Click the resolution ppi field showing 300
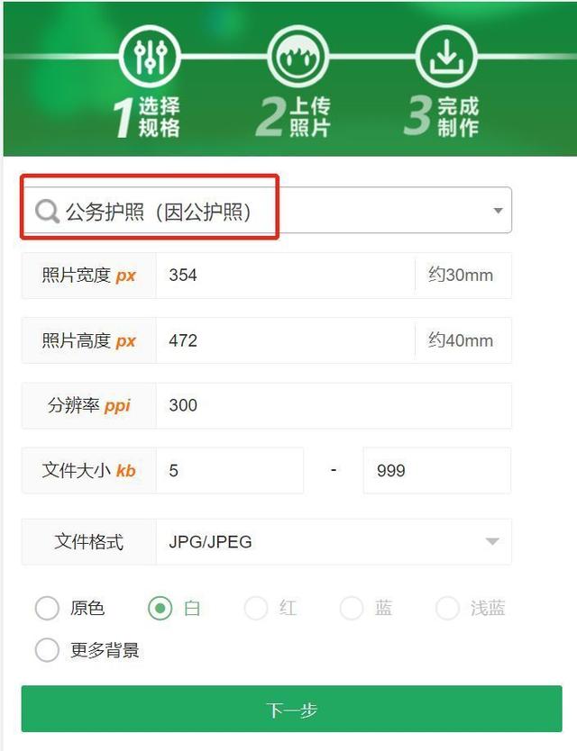Image resolution: width=577 pixels, height=751 pixels. click(x=334, y=405)
